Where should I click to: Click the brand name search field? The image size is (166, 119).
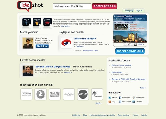pyautogui.click(x=72, y=6)
